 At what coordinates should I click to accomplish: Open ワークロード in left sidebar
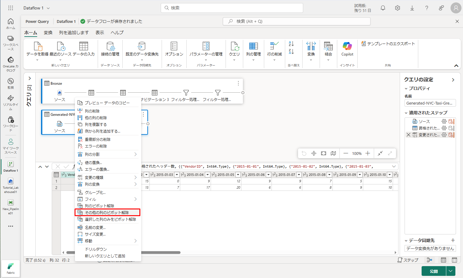tap(11, 124)
